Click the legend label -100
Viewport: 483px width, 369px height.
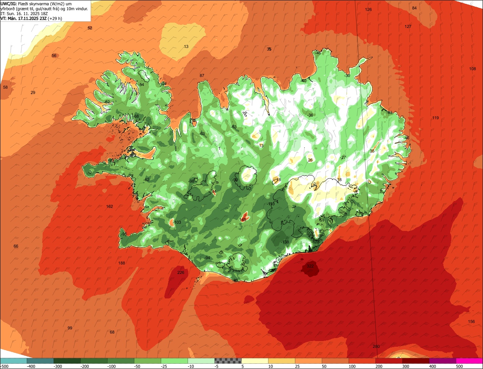(x=111, y=366)
